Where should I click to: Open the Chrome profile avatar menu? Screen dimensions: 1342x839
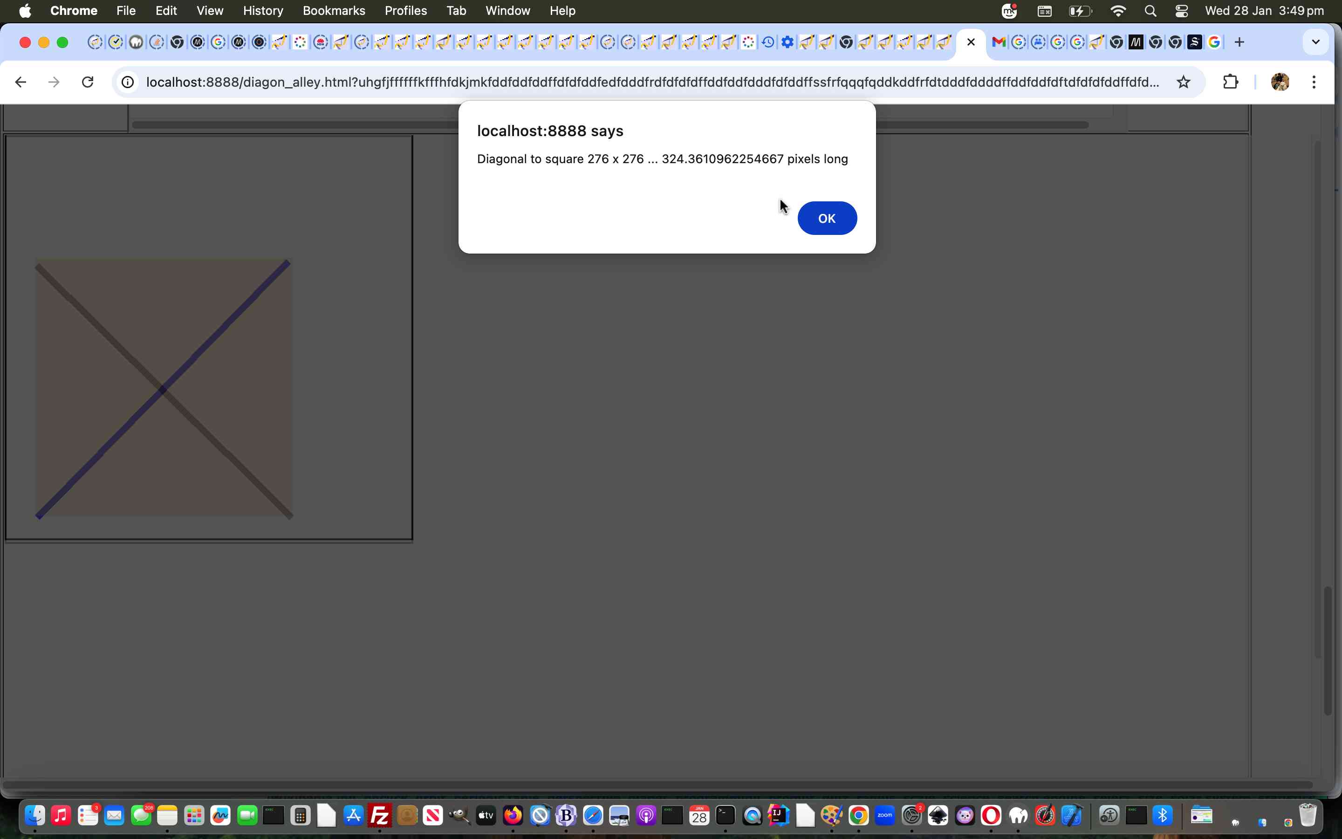(1280, 82)
